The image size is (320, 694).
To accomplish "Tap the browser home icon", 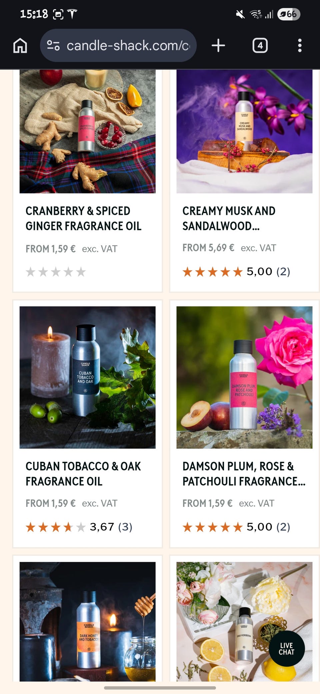I will [20, 45].
